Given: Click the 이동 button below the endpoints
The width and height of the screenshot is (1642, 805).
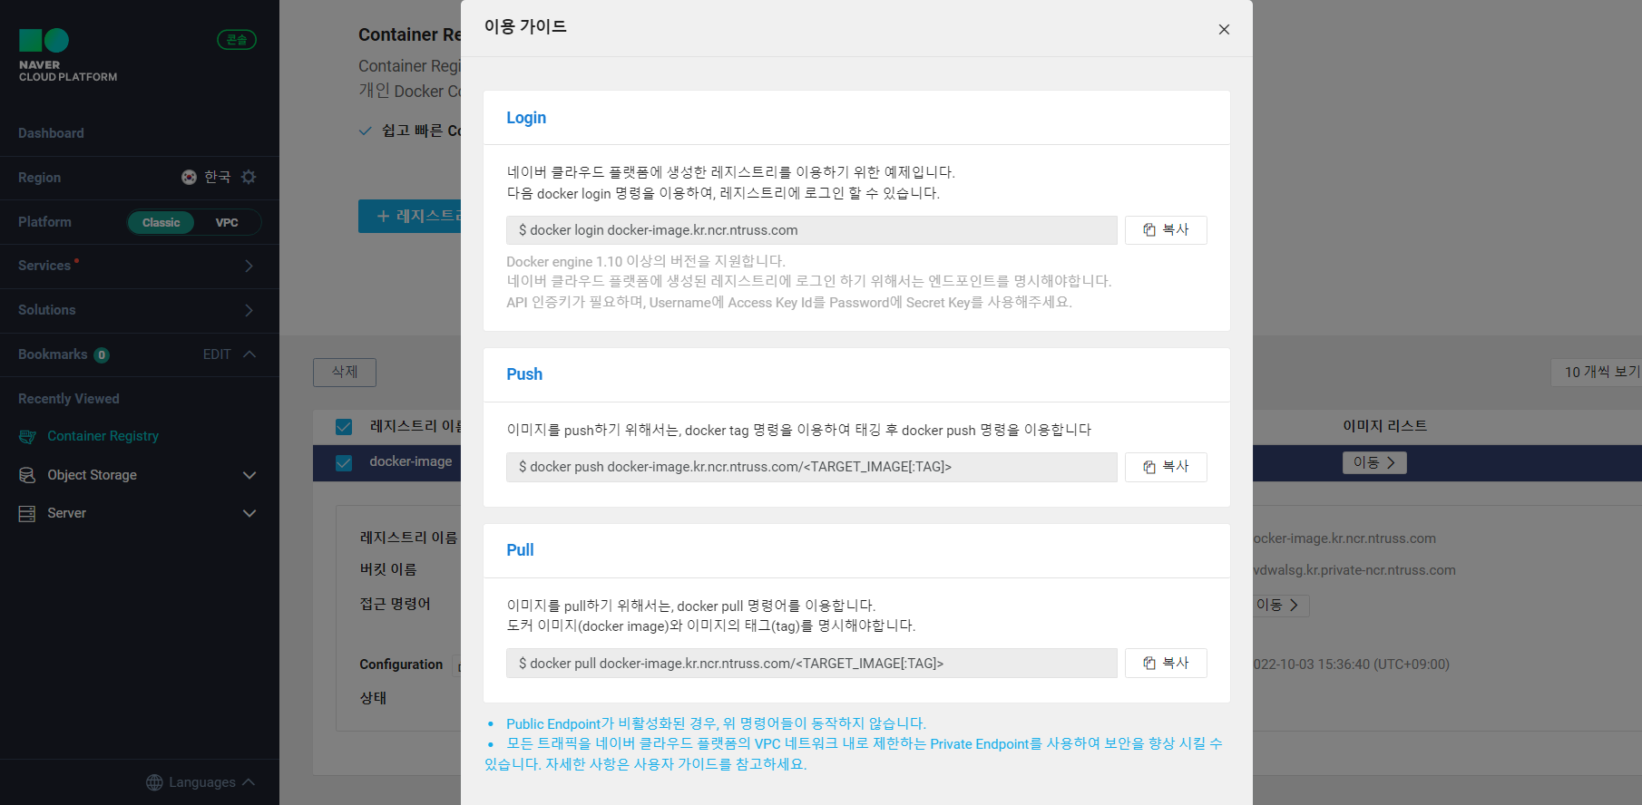Looking at the screenshot, I should 1280,605.
